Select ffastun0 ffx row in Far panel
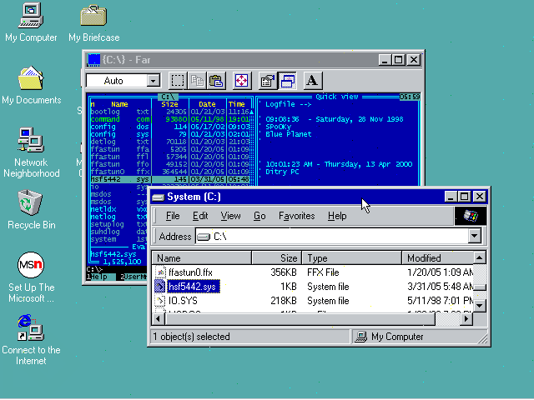This screenshot has height=400, width=534. (x=172, y=172)
